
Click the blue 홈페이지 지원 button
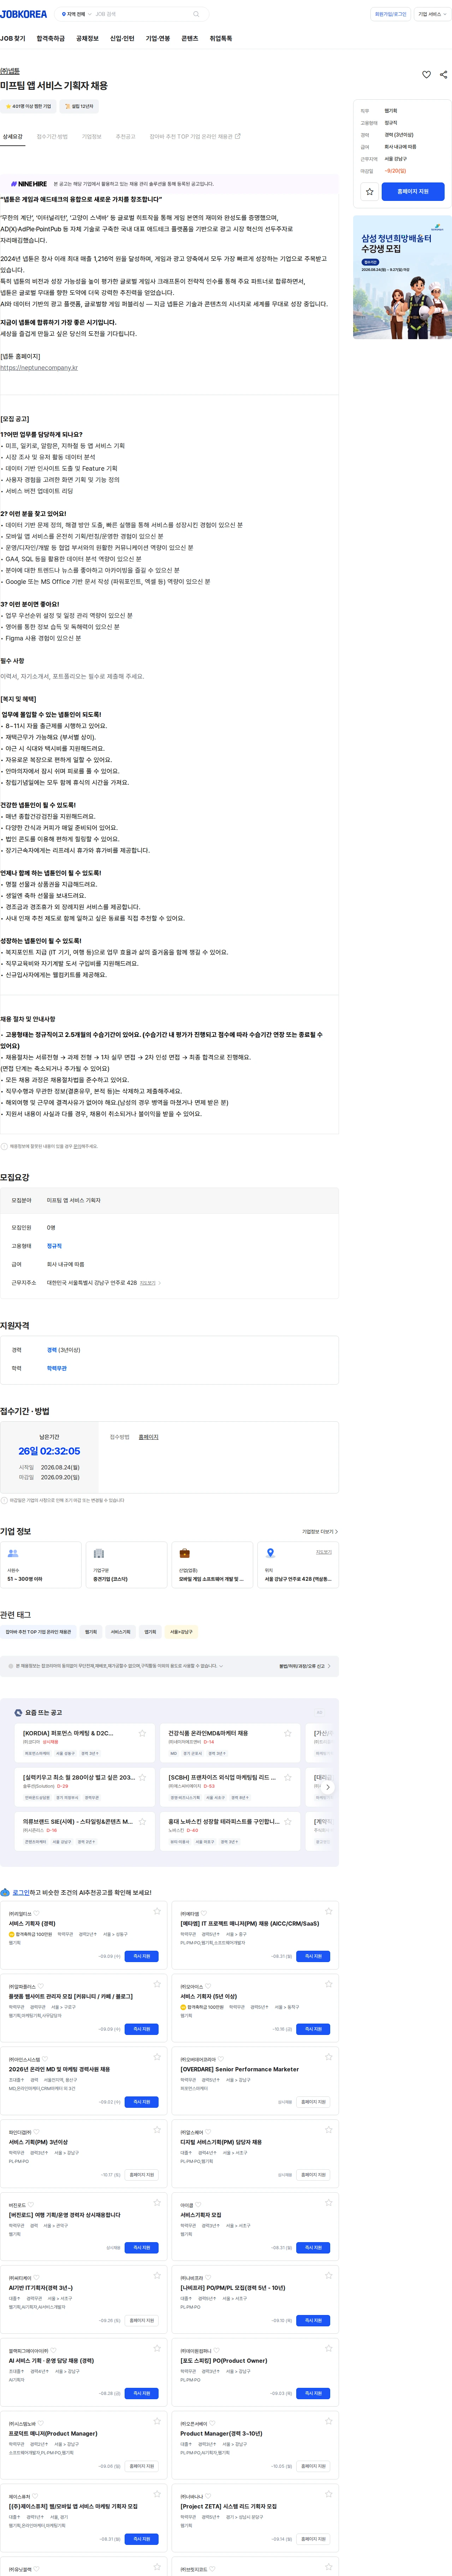pyautogui.click(x=413, y=191)
